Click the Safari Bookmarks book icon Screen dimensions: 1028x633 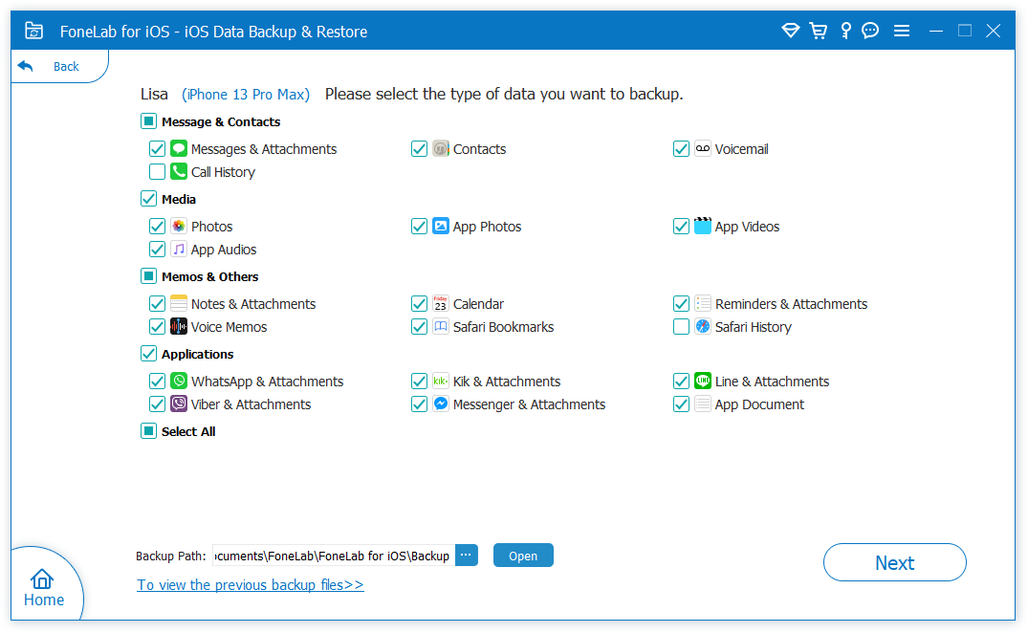(x=441, y=326)
